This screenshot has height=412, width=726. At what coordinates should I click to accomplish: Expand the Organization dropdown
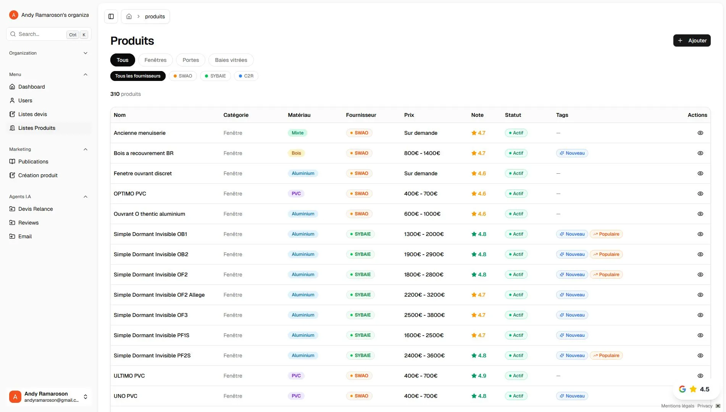[85, 53]
